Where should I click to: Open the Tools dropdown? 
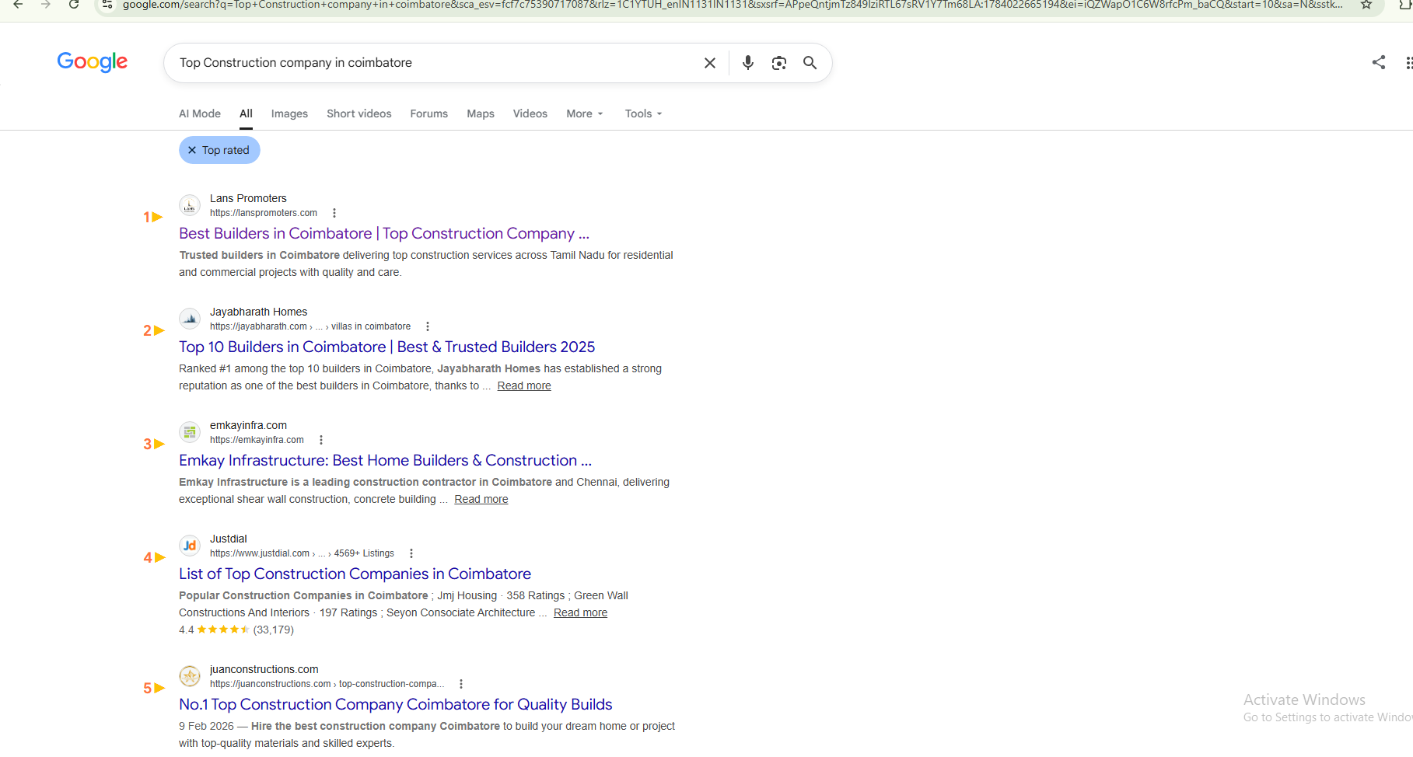click(x=644, y=113)
